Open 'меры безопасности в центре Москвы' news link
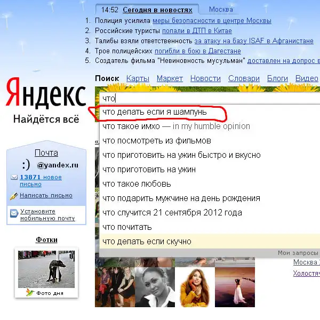 click(212, 21)
